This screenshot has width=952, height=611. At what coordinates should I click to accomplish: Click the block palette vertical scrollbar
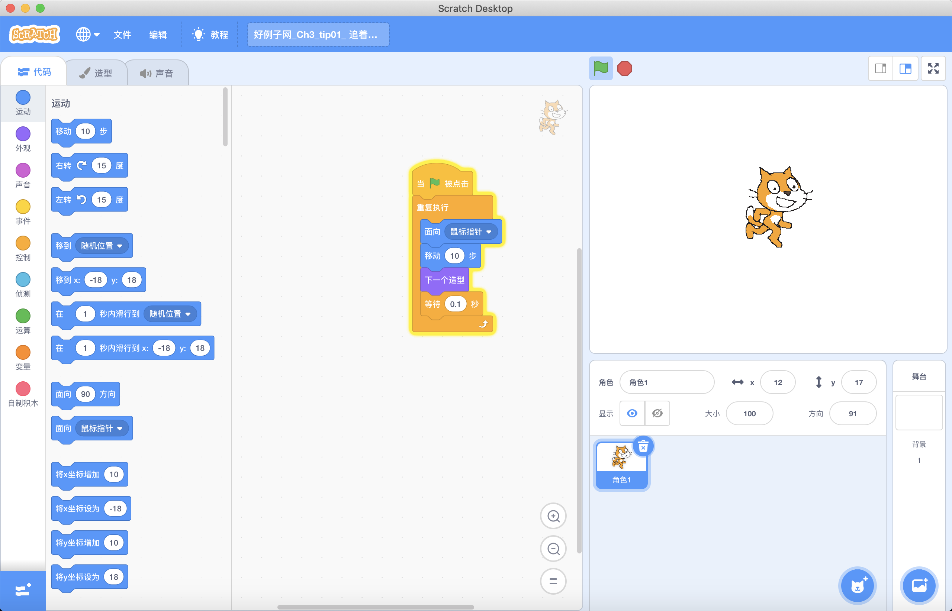click(x=225, y=117)
